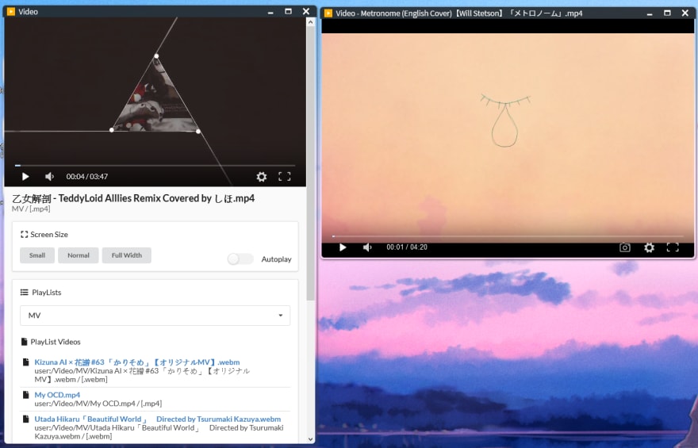The height and width of the screenshot is (448, 698).
Task: Mute audio in the left Video window
Action: tap(49, 177)
